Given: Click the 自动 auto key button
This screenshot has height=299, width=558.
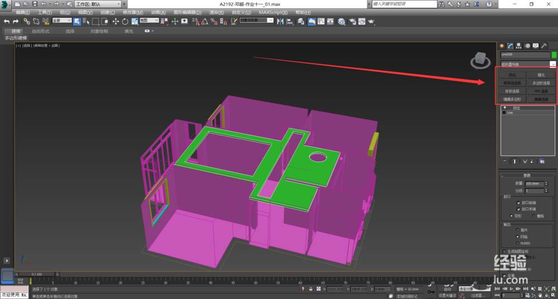Looking at the screenshot, I should click(448, 289).
